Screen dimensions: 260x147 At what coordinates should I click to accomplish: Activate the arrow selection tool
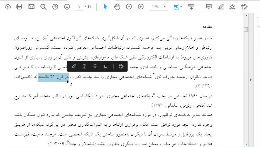105,7
